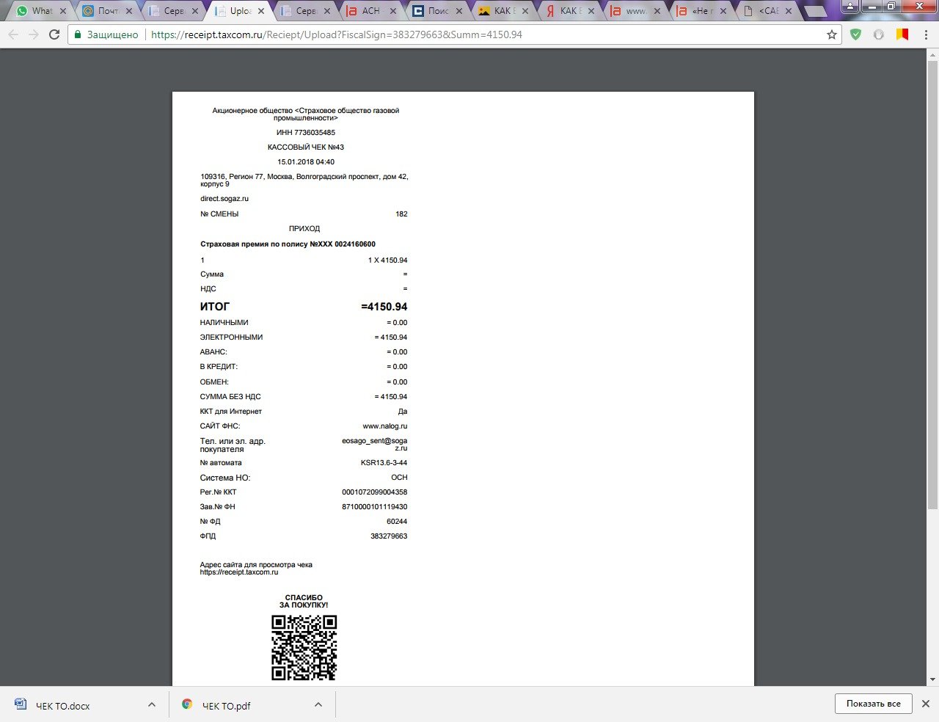Image resolution: width=939 pixels, height=722 pixels.
Task: Click the www.nalog.ru text
Action: (385, 426)
